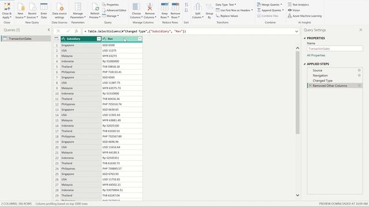The width and height of the screenshot is (369, 207).
Task: Click Replace Values
Action: pyautogui.click(x=227, y=16)
